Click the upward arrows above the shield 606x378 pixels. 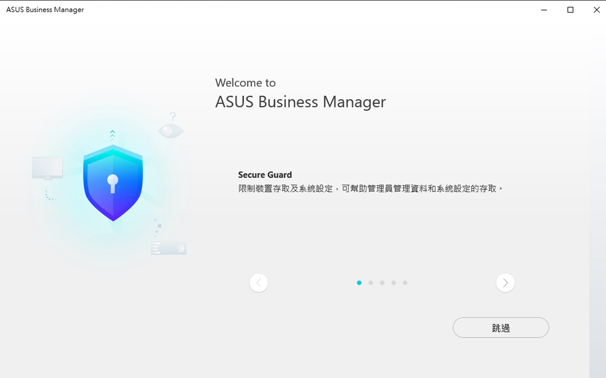pyautogui.click(x=112, y=135)
